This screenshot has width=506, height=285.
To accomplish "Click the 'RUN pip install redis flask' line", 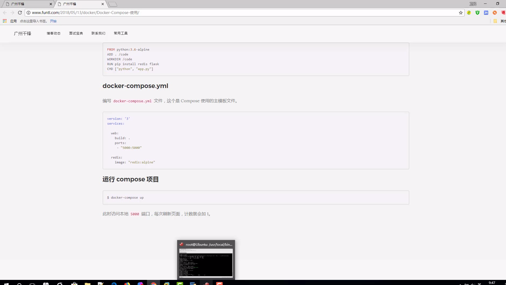I will [133, 64].
